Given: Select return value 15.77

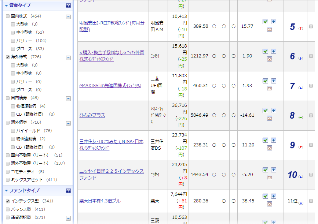Looking at the screenshot, I should 247,26.
